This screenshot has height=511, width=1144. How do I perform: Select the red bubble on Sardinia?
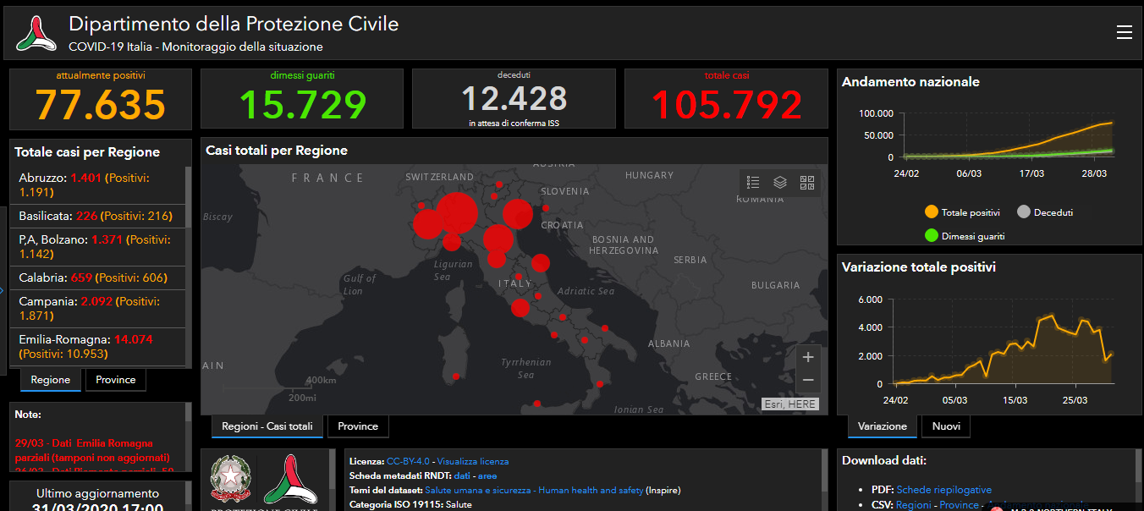click(x=456, y=375)
